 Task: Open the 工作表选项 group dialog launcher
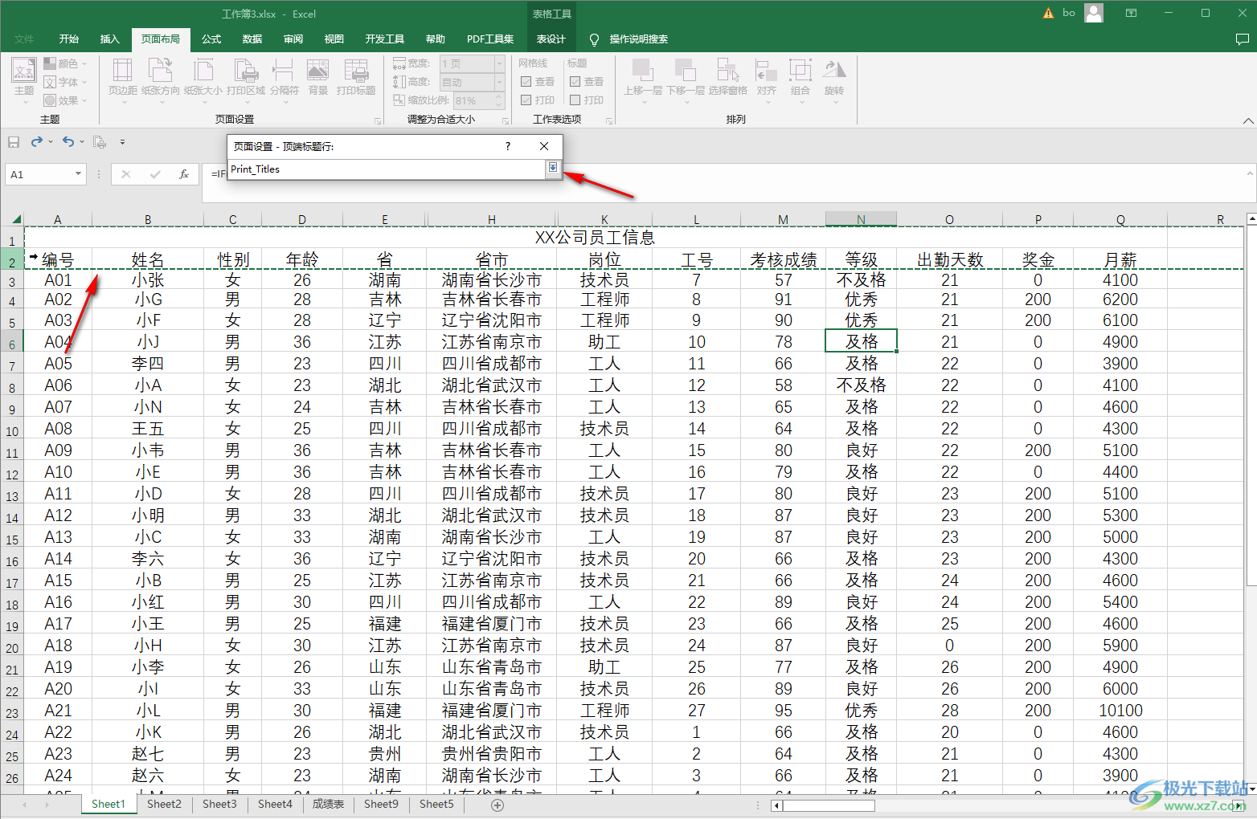pyautogui.click(x=609, y=121)
